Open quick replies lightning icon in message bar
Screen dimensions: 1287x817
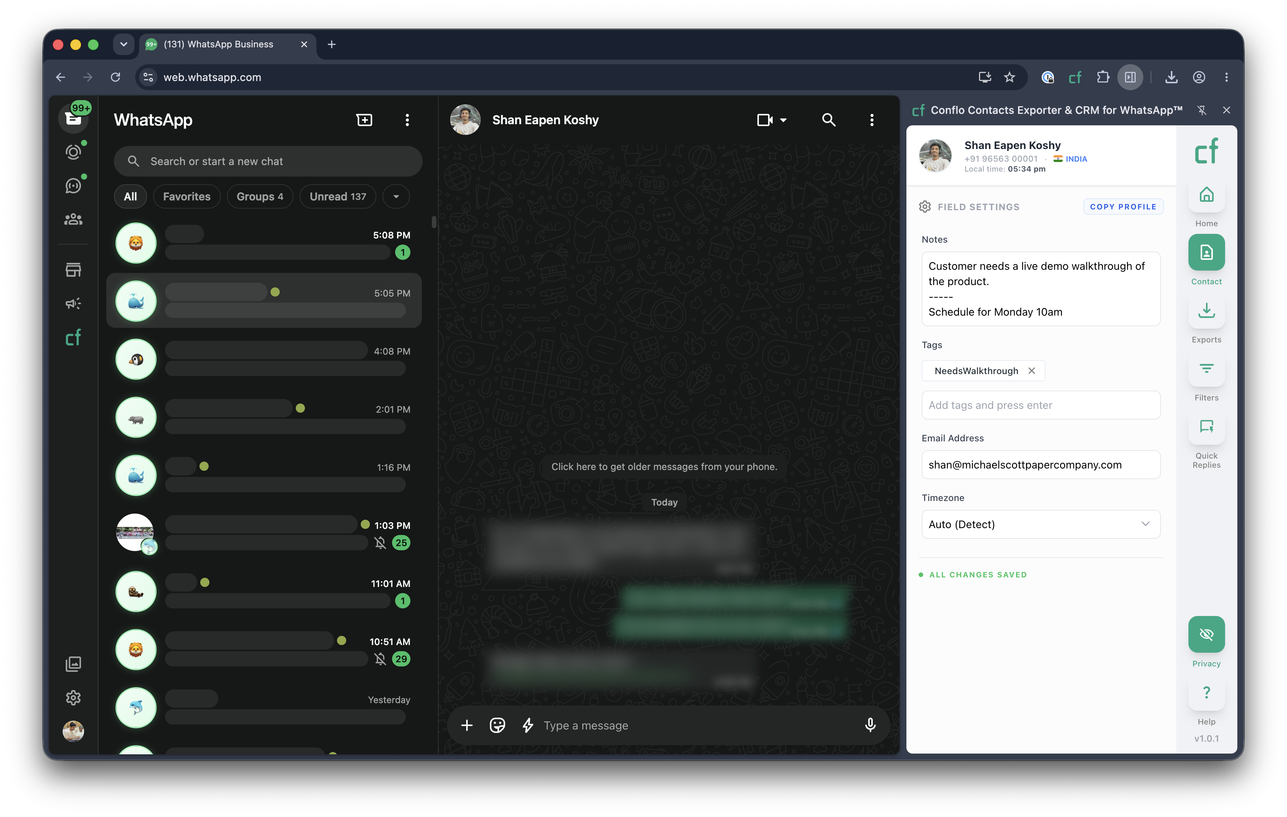click(x=528, y=725)
